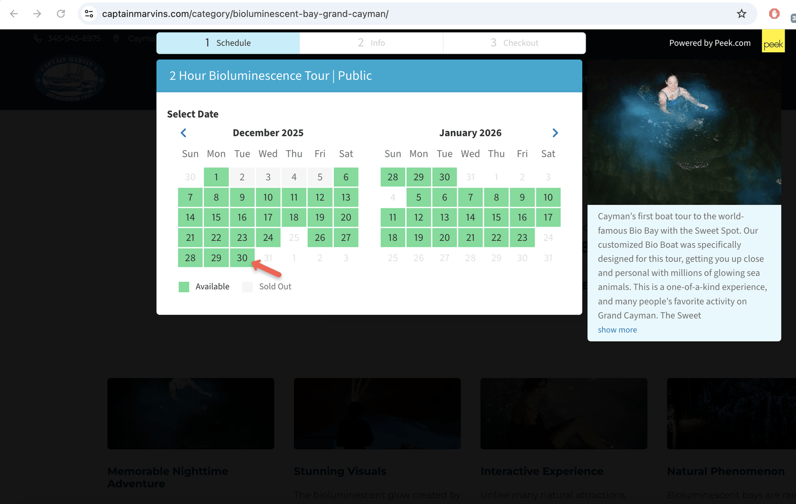The image size is (796, 504).
Task: Open the Checkout step tab
Action: [514, 43]
